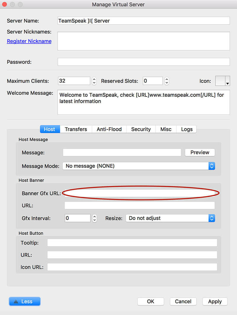Screen dimensions: 237x315
Task: Return to the Host tab
Action: pyautogui.click(x=49, y=129)
